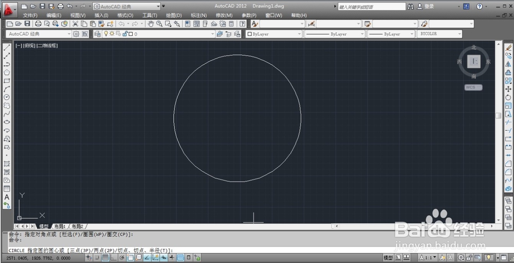The width and height of the screenshot is (514, 263).
Task: Click the Plot (printer) icon in standard toolbar
Action: click(39, 24)
